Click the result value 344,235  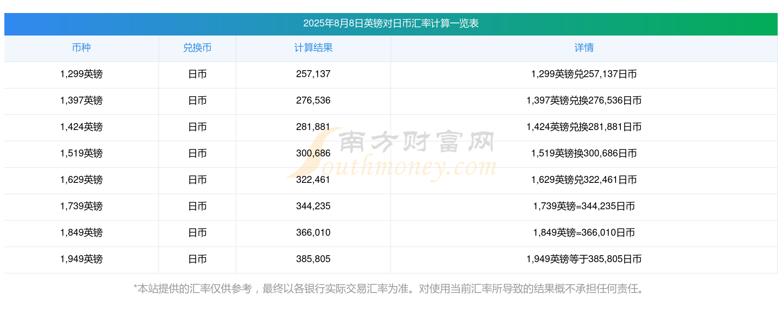[313, 206]
